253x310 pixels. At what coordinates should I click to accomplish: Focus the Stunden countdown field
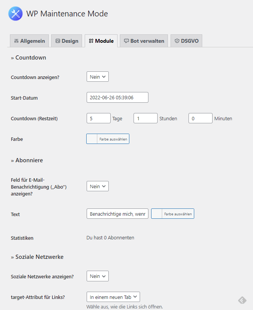(x=145, y=118)
